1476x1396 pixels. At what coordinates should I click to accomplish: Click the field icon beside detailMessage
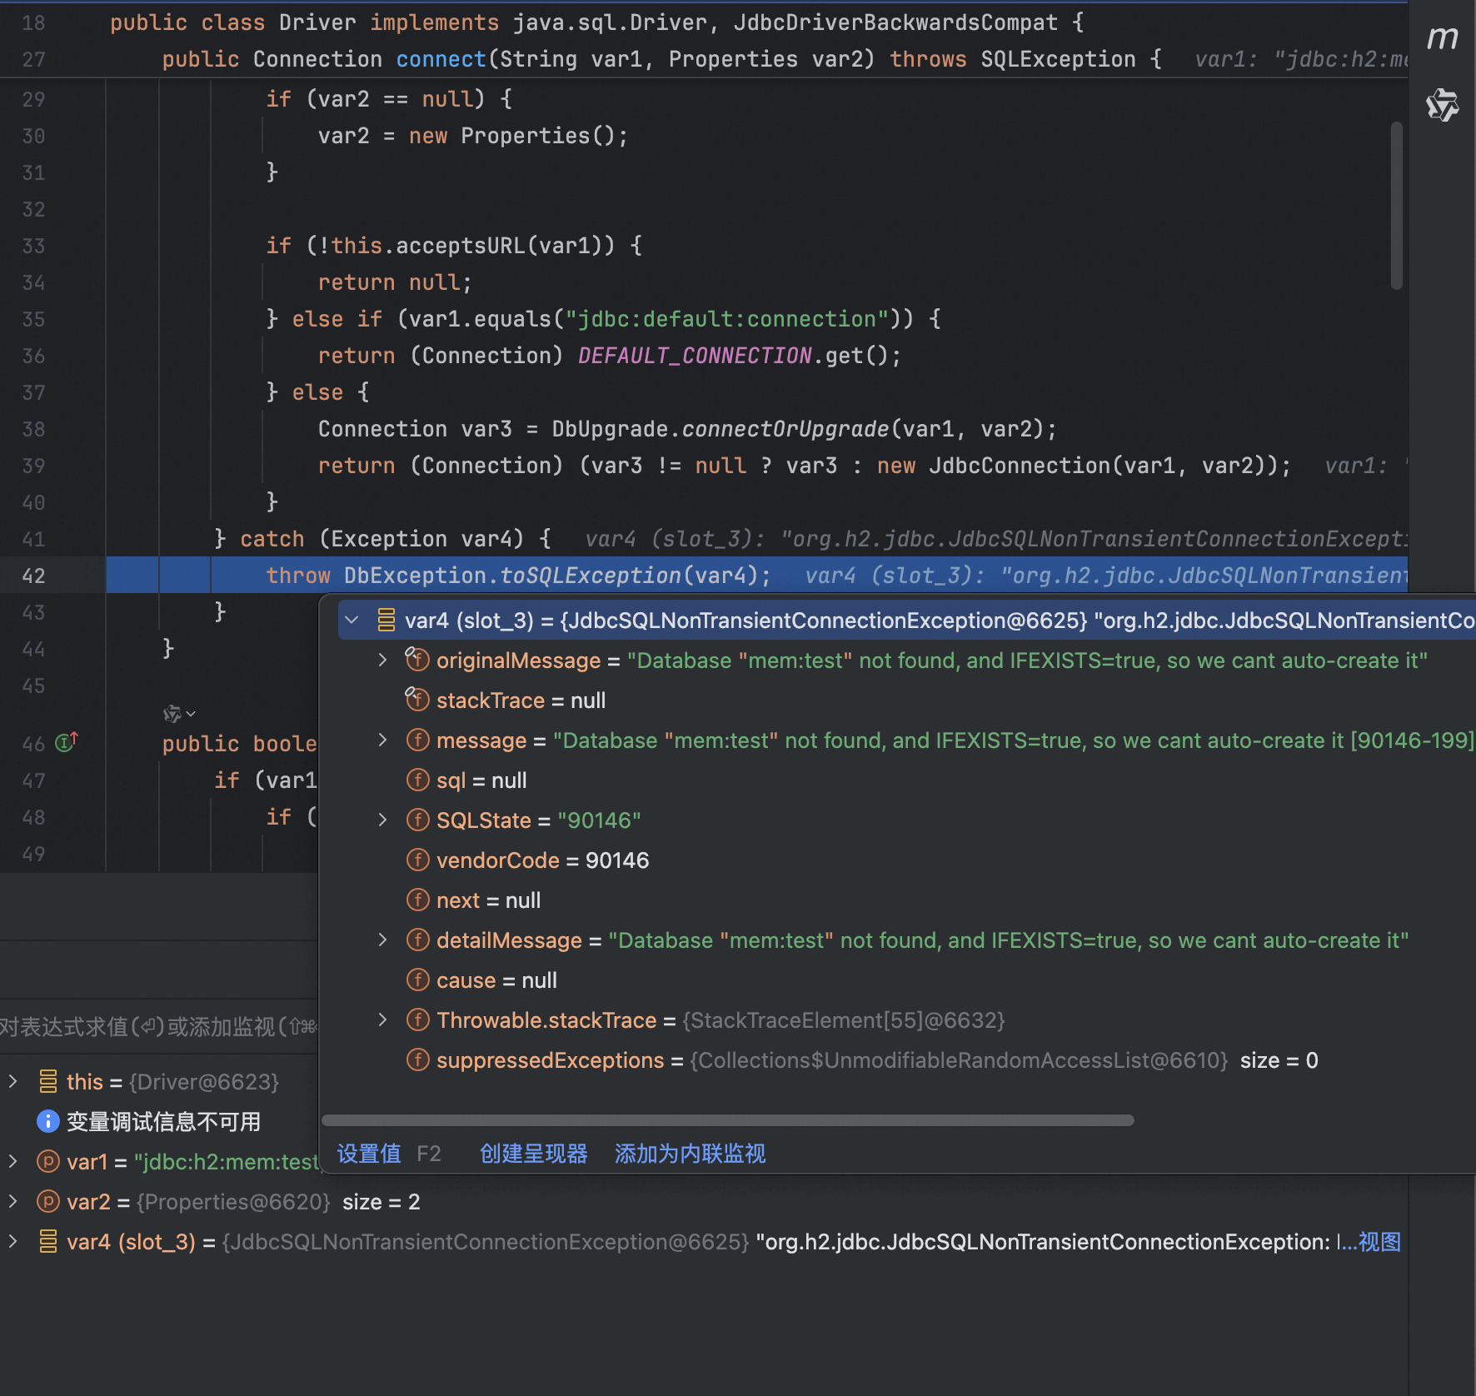click(417, 940)
